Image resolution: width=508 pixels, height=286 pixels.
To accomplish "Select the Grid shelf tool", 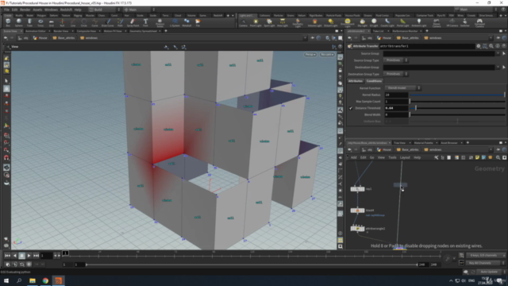I will 51,22.
